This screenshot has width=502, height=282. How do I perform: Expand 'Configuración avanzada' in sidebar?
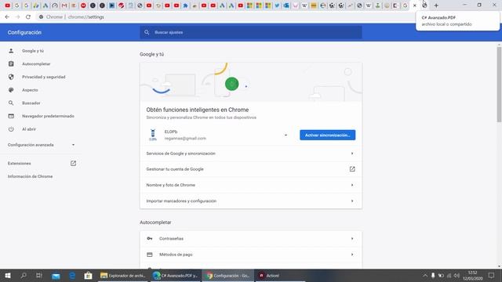coord(41,145)
